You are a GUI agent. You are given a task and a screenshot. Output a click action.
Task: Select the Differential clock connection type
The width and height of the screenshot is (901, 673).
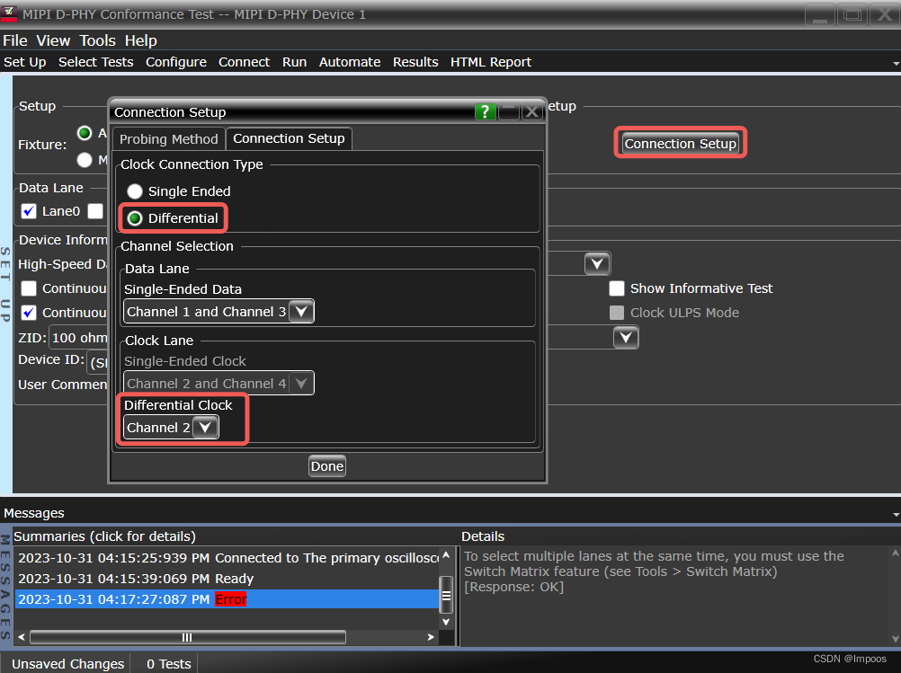pos(135,217)
